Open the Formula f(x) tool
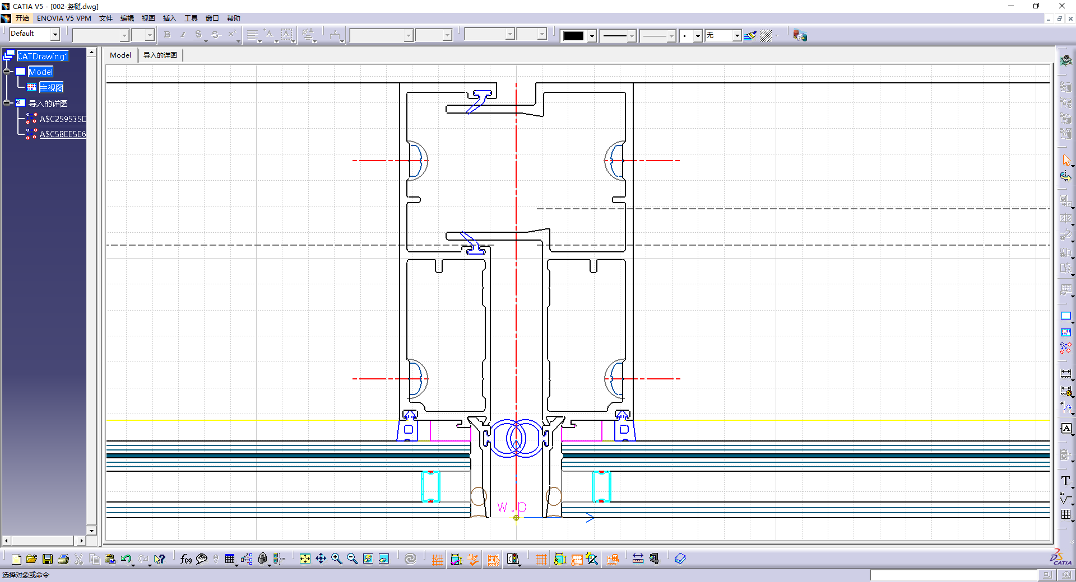The height and width of the screenshot is (582, 1076). click(x=186, y=559)
